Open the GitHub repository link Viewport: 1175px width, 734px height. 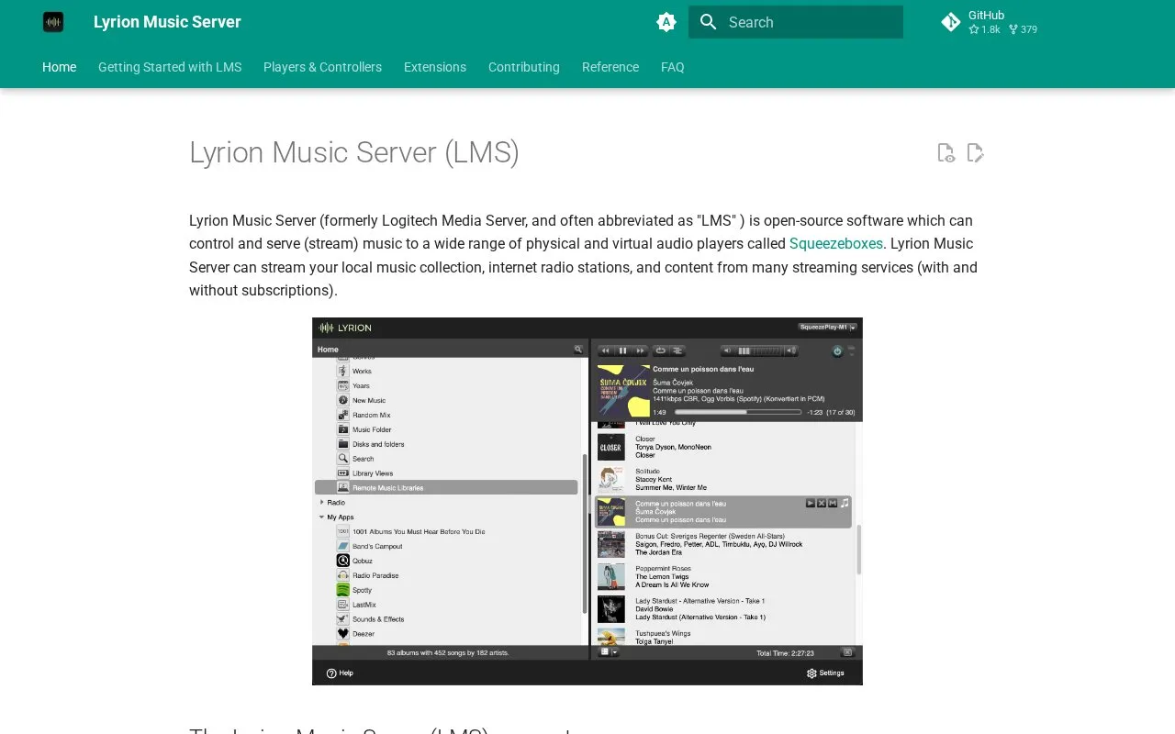pos(990,22)
